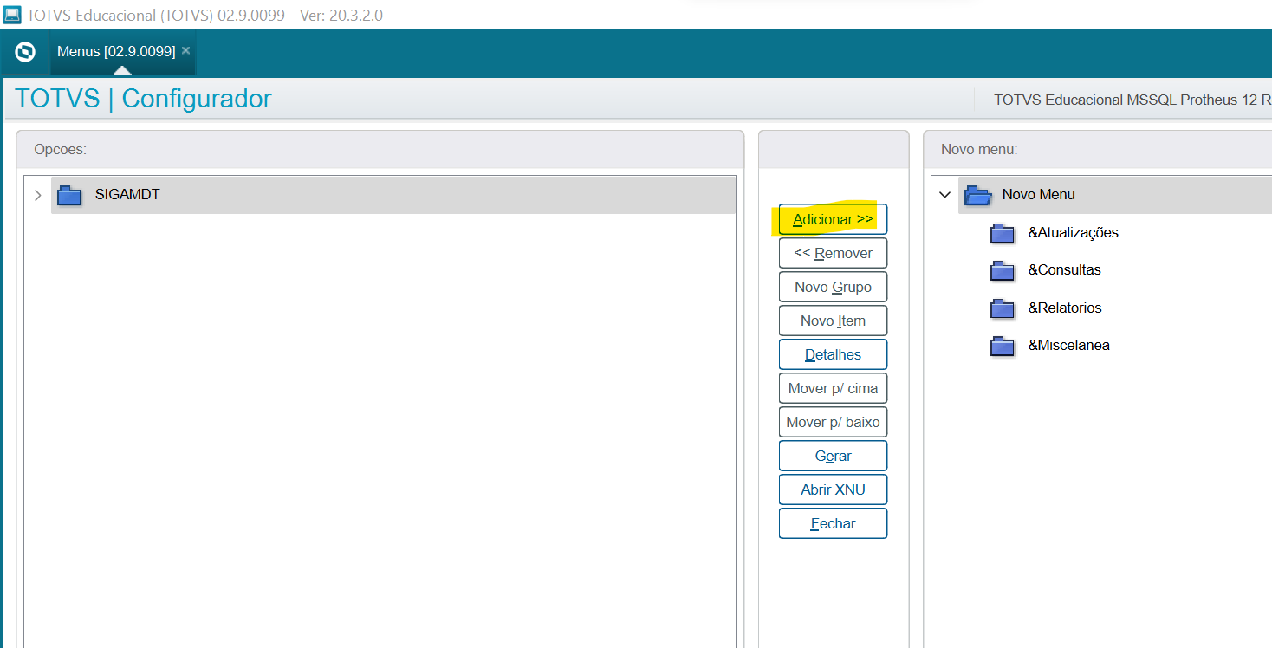Create an item with Novo Item
Viewport: 1272px width, 648px height.
point(833,321)
